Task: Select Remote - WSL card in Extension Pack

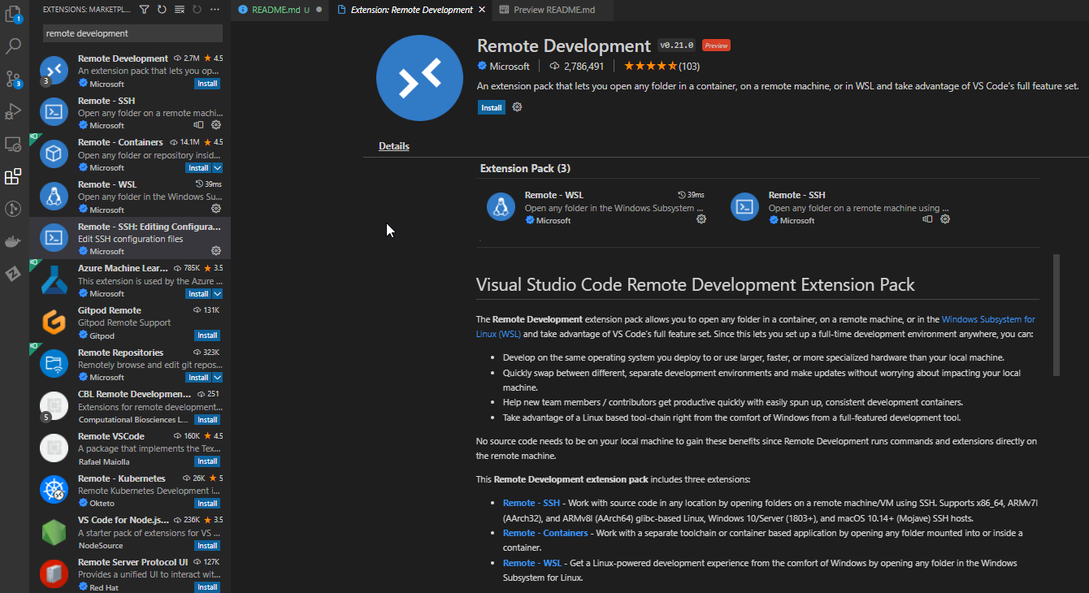Action: 597,207
